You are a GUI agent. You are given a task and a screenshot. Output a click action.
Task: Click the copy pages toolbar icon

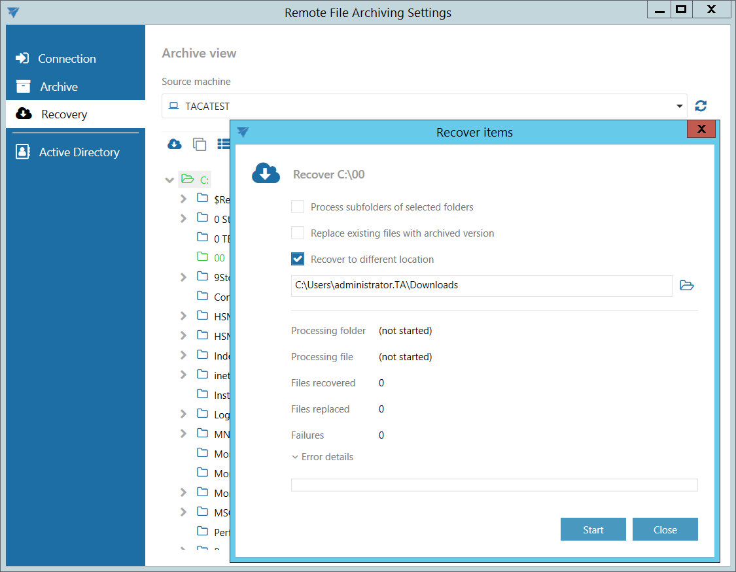coord(200,144)
